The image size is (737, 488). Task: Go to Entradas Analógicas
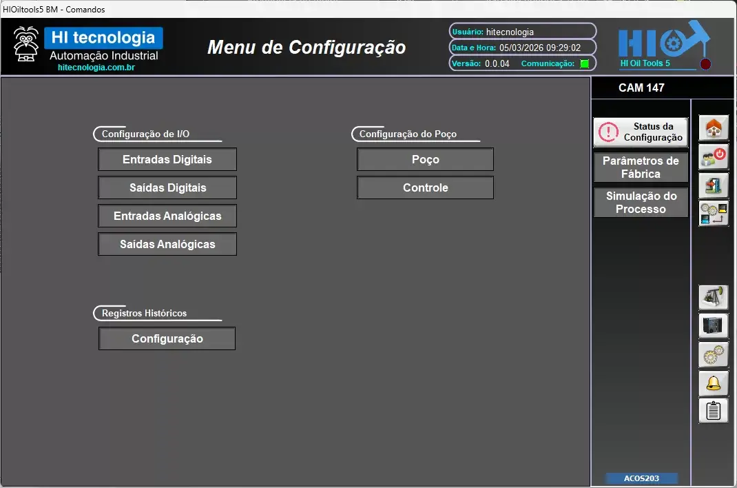(167, 216)
